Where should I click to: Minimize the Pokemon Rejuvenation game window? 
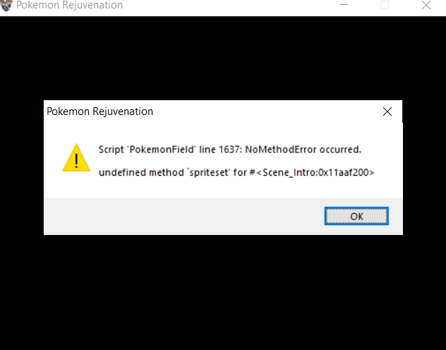coord(344,5)
